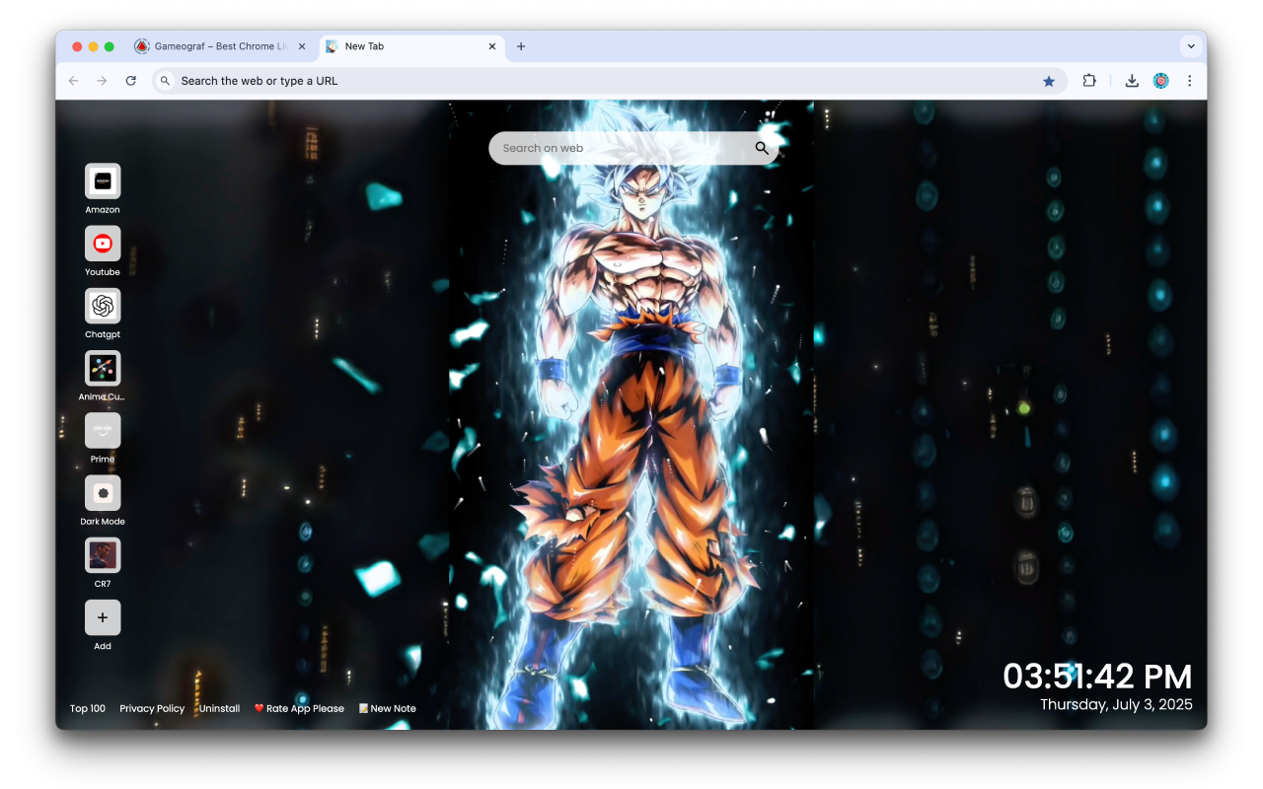This screenshot has height=789, width=1263.
Task: Click the Privacy Policy link
Action: point(152,708)
